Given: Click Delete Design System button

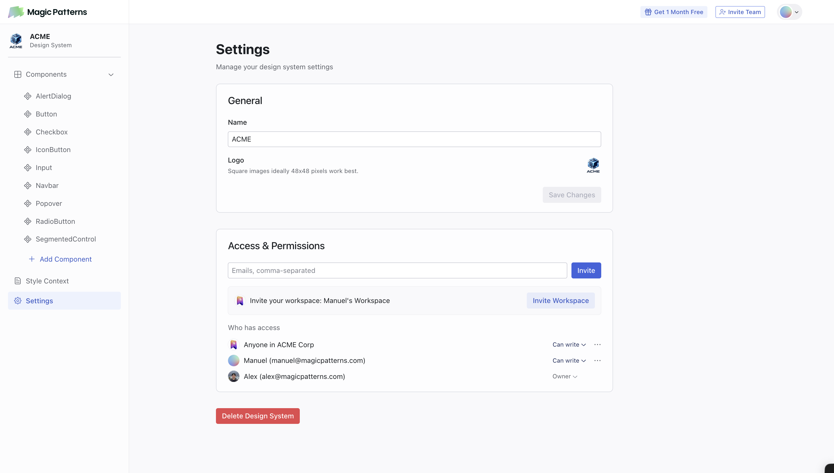Looking at the screenshot, I should pos(257,416).
